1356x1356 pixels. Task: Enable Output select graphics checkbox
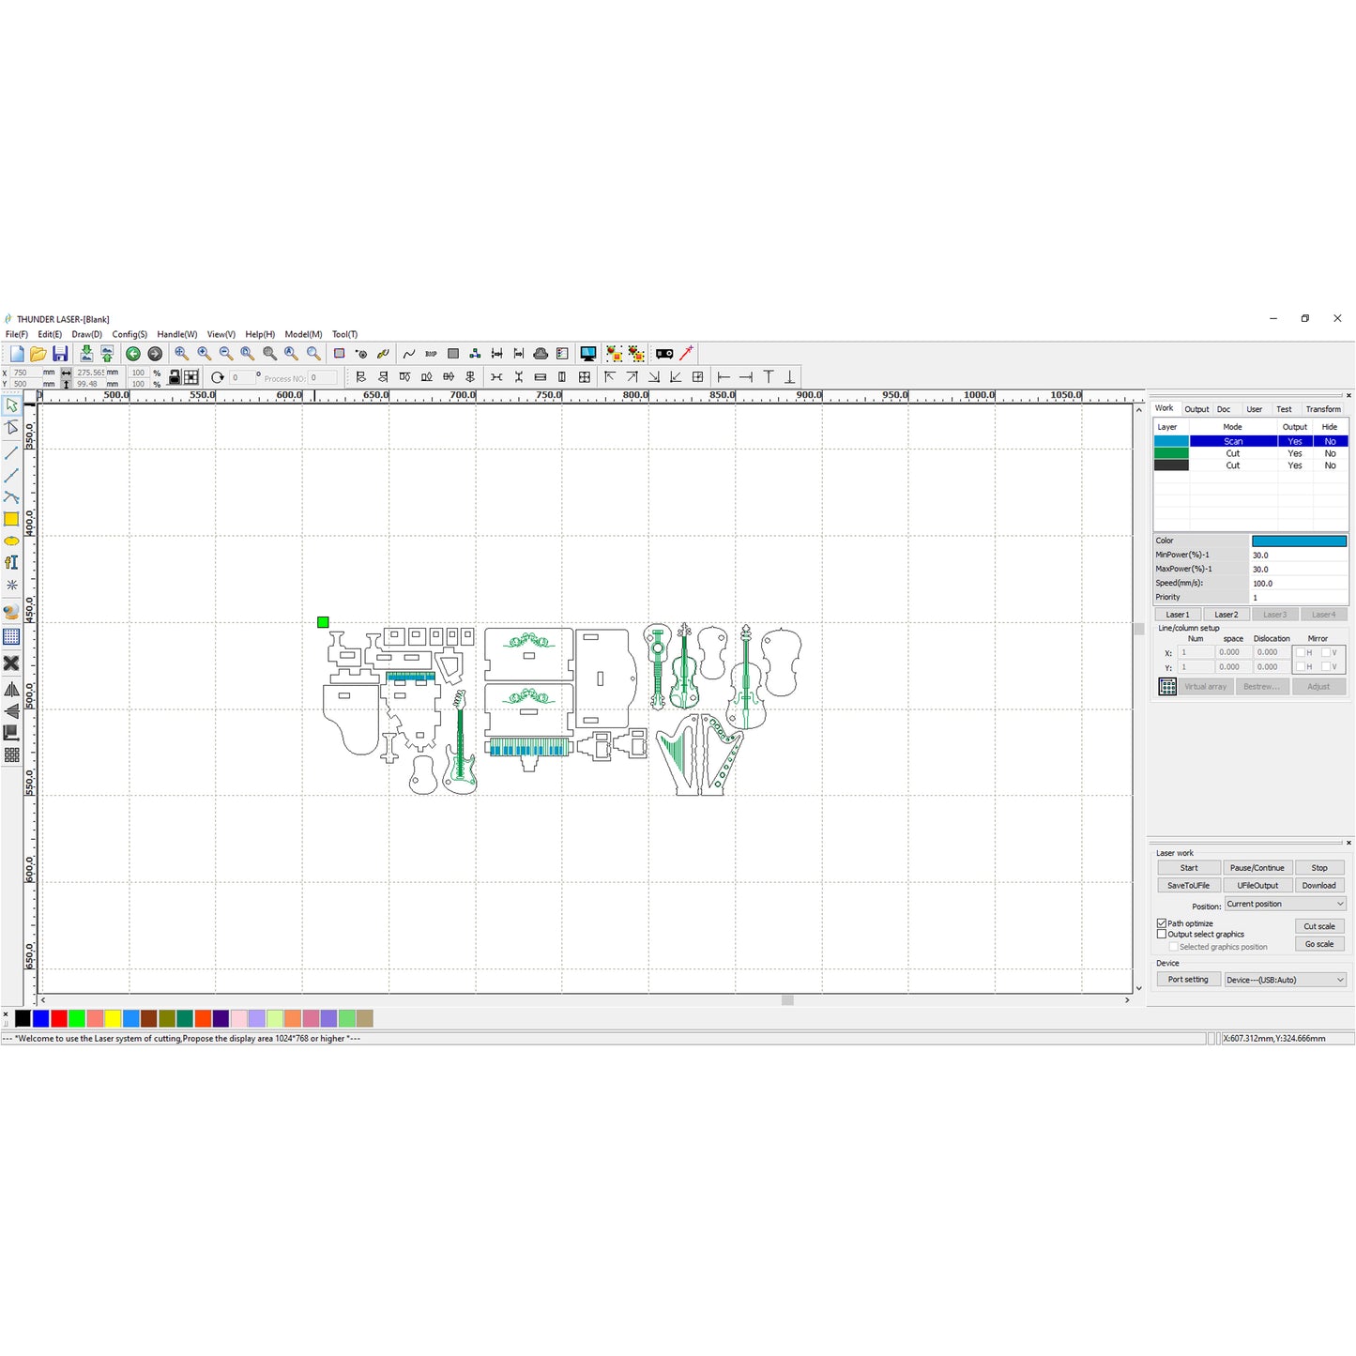[1162, 935]
